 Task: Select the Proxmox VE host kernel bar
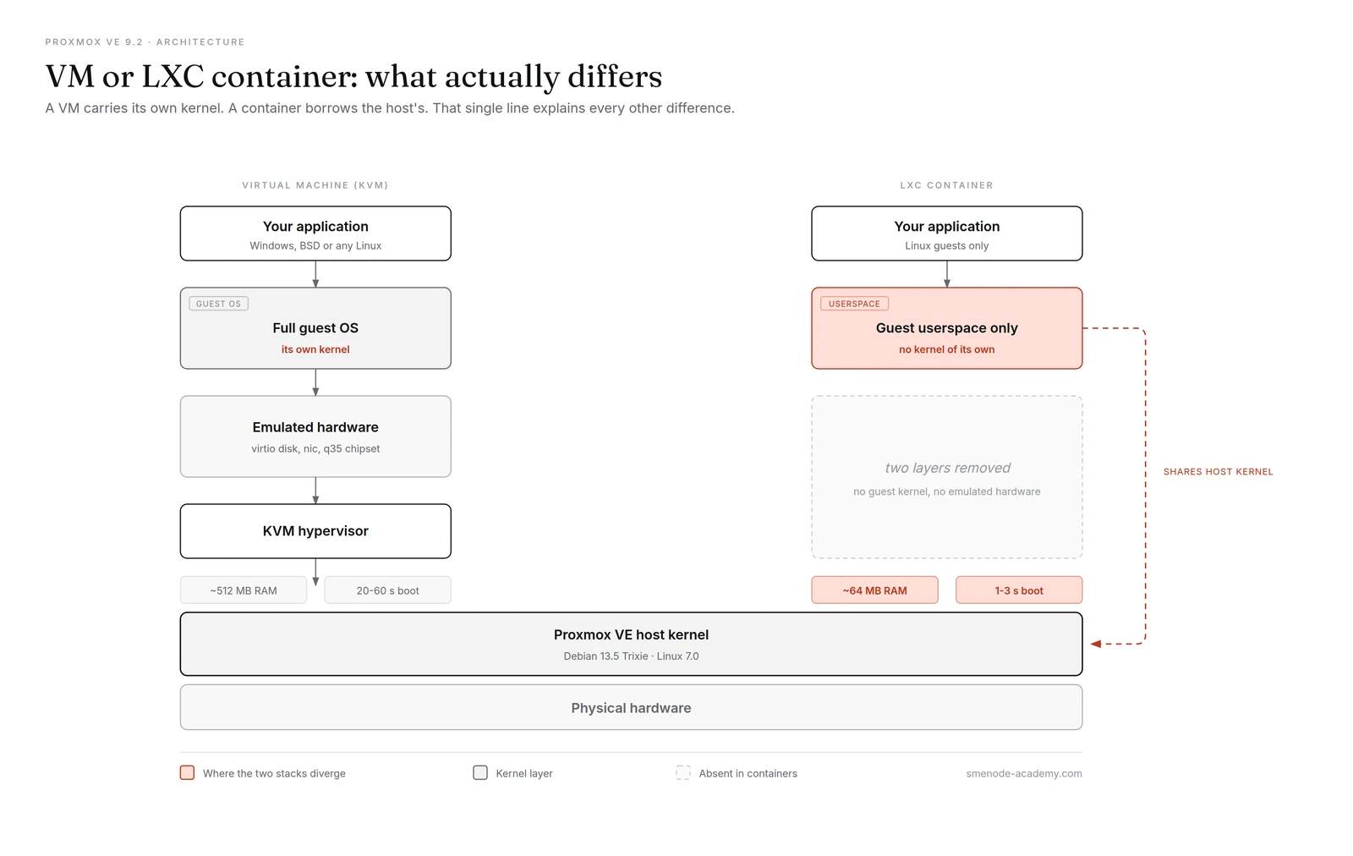coord(631,644)
